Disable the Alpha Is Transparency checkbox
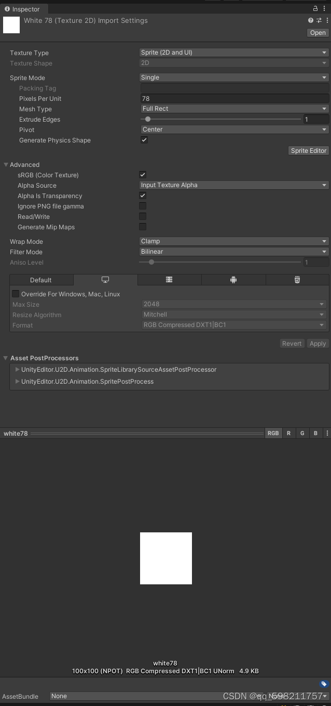Image resolution: width=331 pixels, height=706 pixels. 142,195
